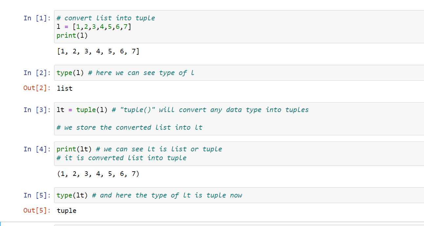
Task: Click the 'it is converted list into tuple' comment
Action: tap(121, 158)
